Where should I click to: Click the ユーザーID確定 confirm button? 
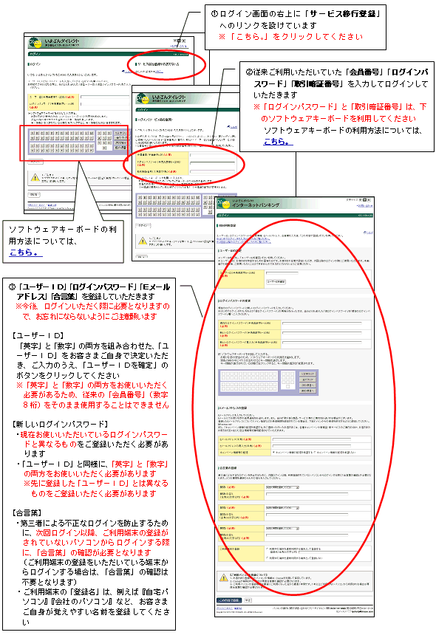pos(276,281)
